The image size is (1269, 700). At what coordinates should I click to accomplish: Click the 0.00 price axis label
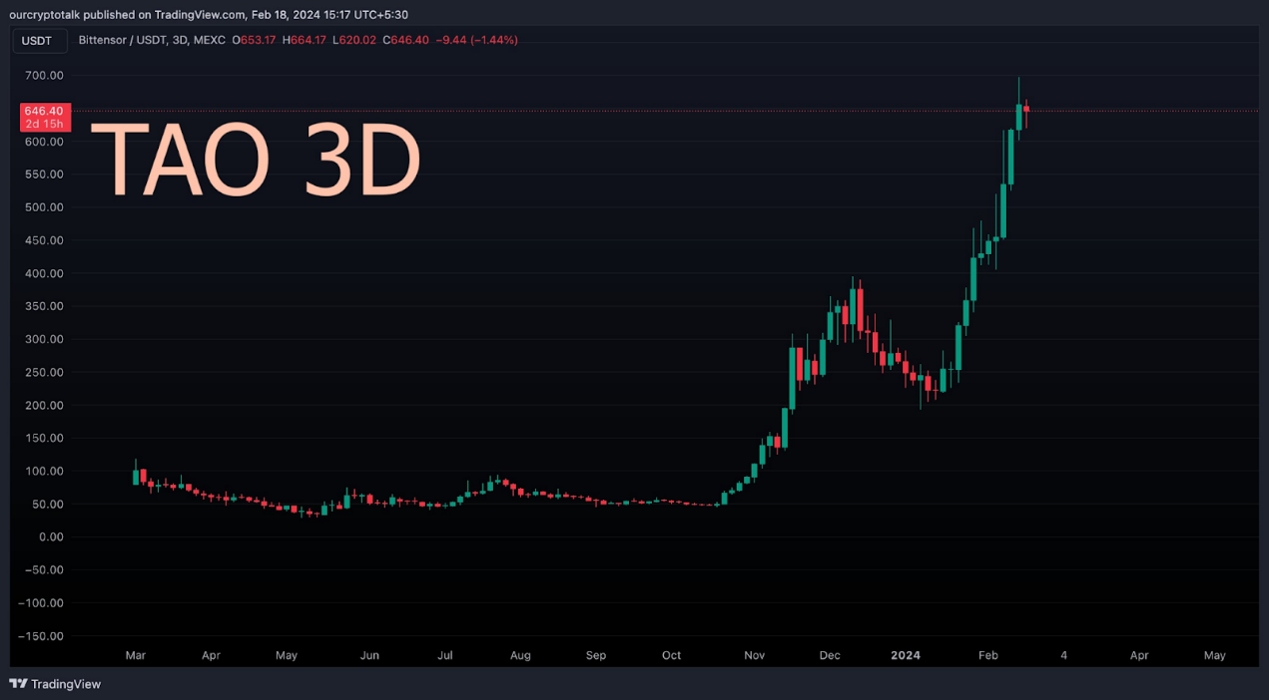(50, 537)
